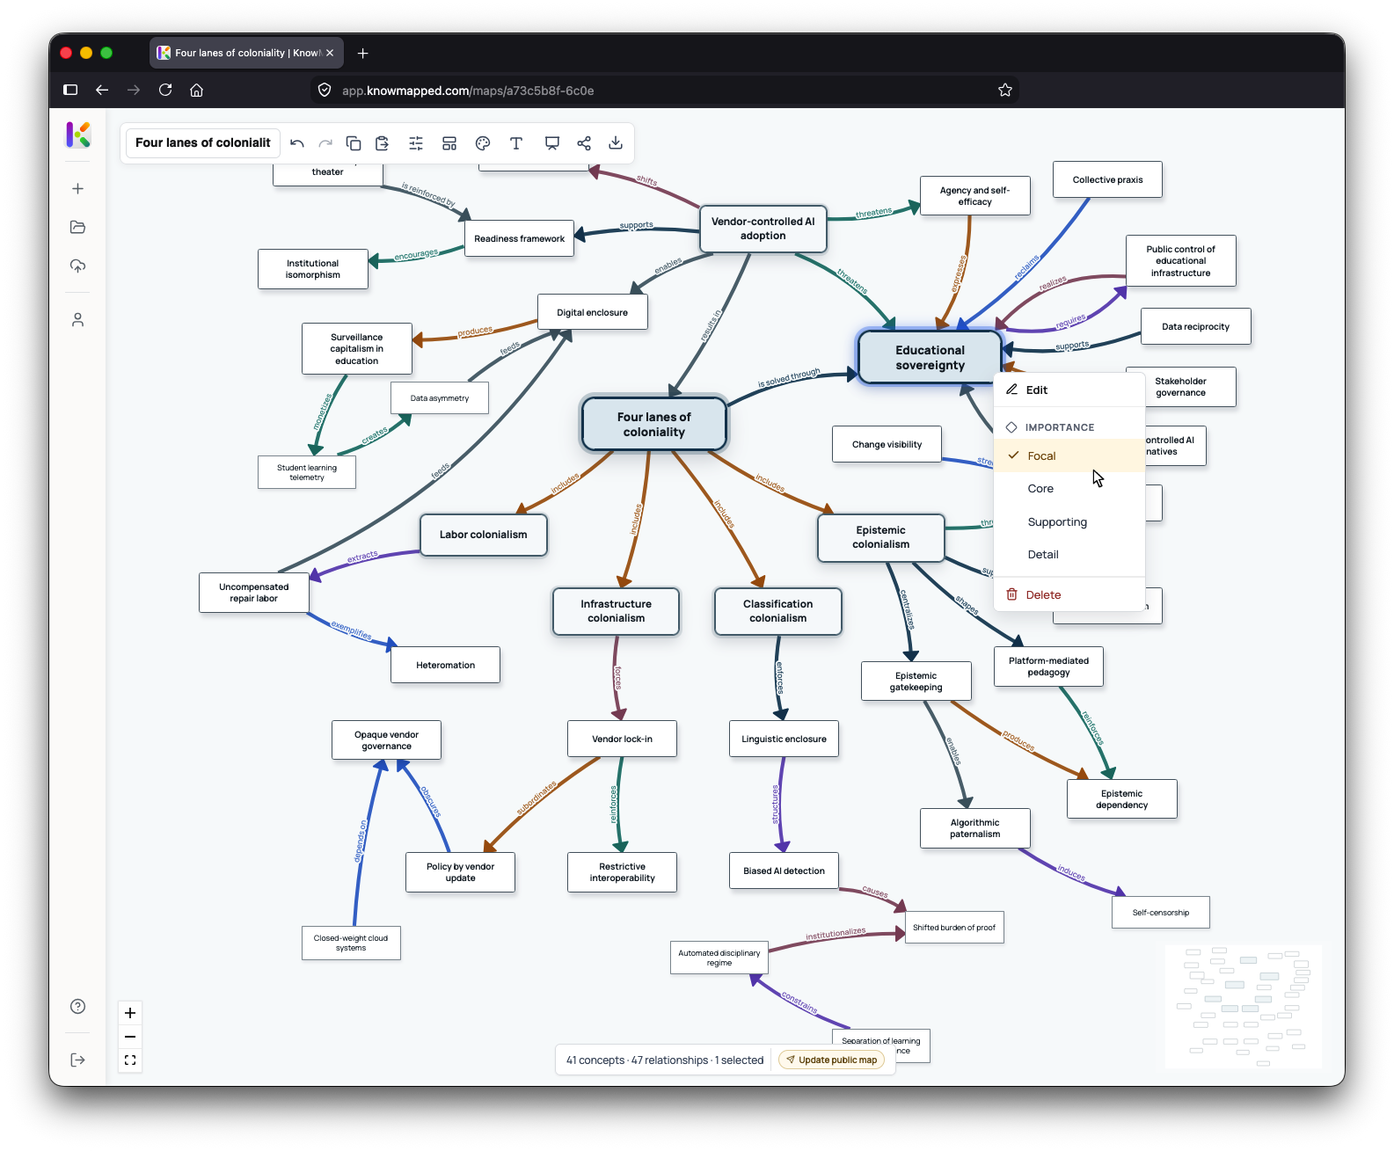Screen dimensions: 1394x1151
Task: Click the KnowMapped logo
Action: click(x=78, y=135)
